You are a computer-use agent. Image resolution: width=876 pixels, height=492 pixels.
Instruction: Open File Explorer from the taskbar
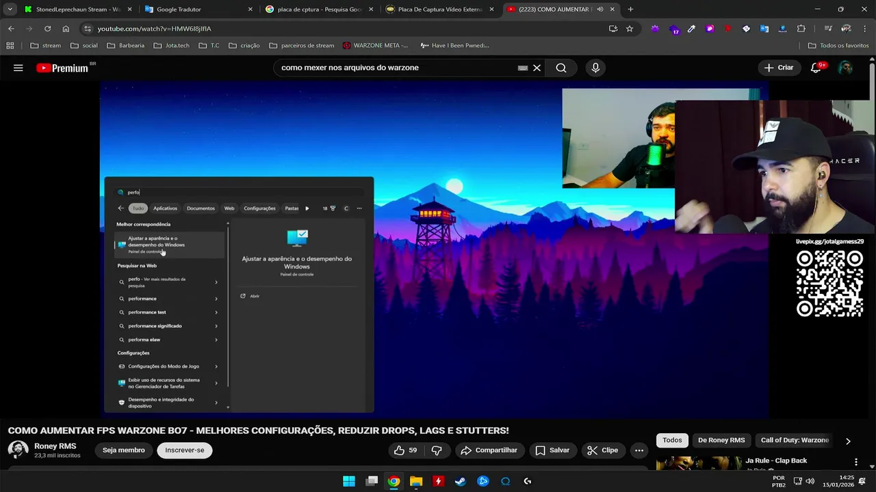(x=416, y=481)
